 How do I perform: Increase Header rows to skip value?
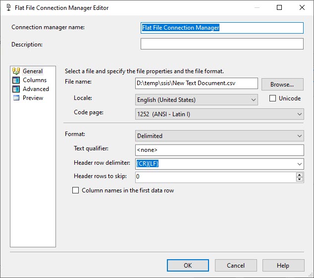point(299,175)
